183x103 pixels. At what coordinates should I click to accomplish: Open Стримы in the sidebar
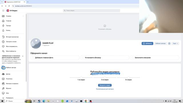(x=9, y=16)
